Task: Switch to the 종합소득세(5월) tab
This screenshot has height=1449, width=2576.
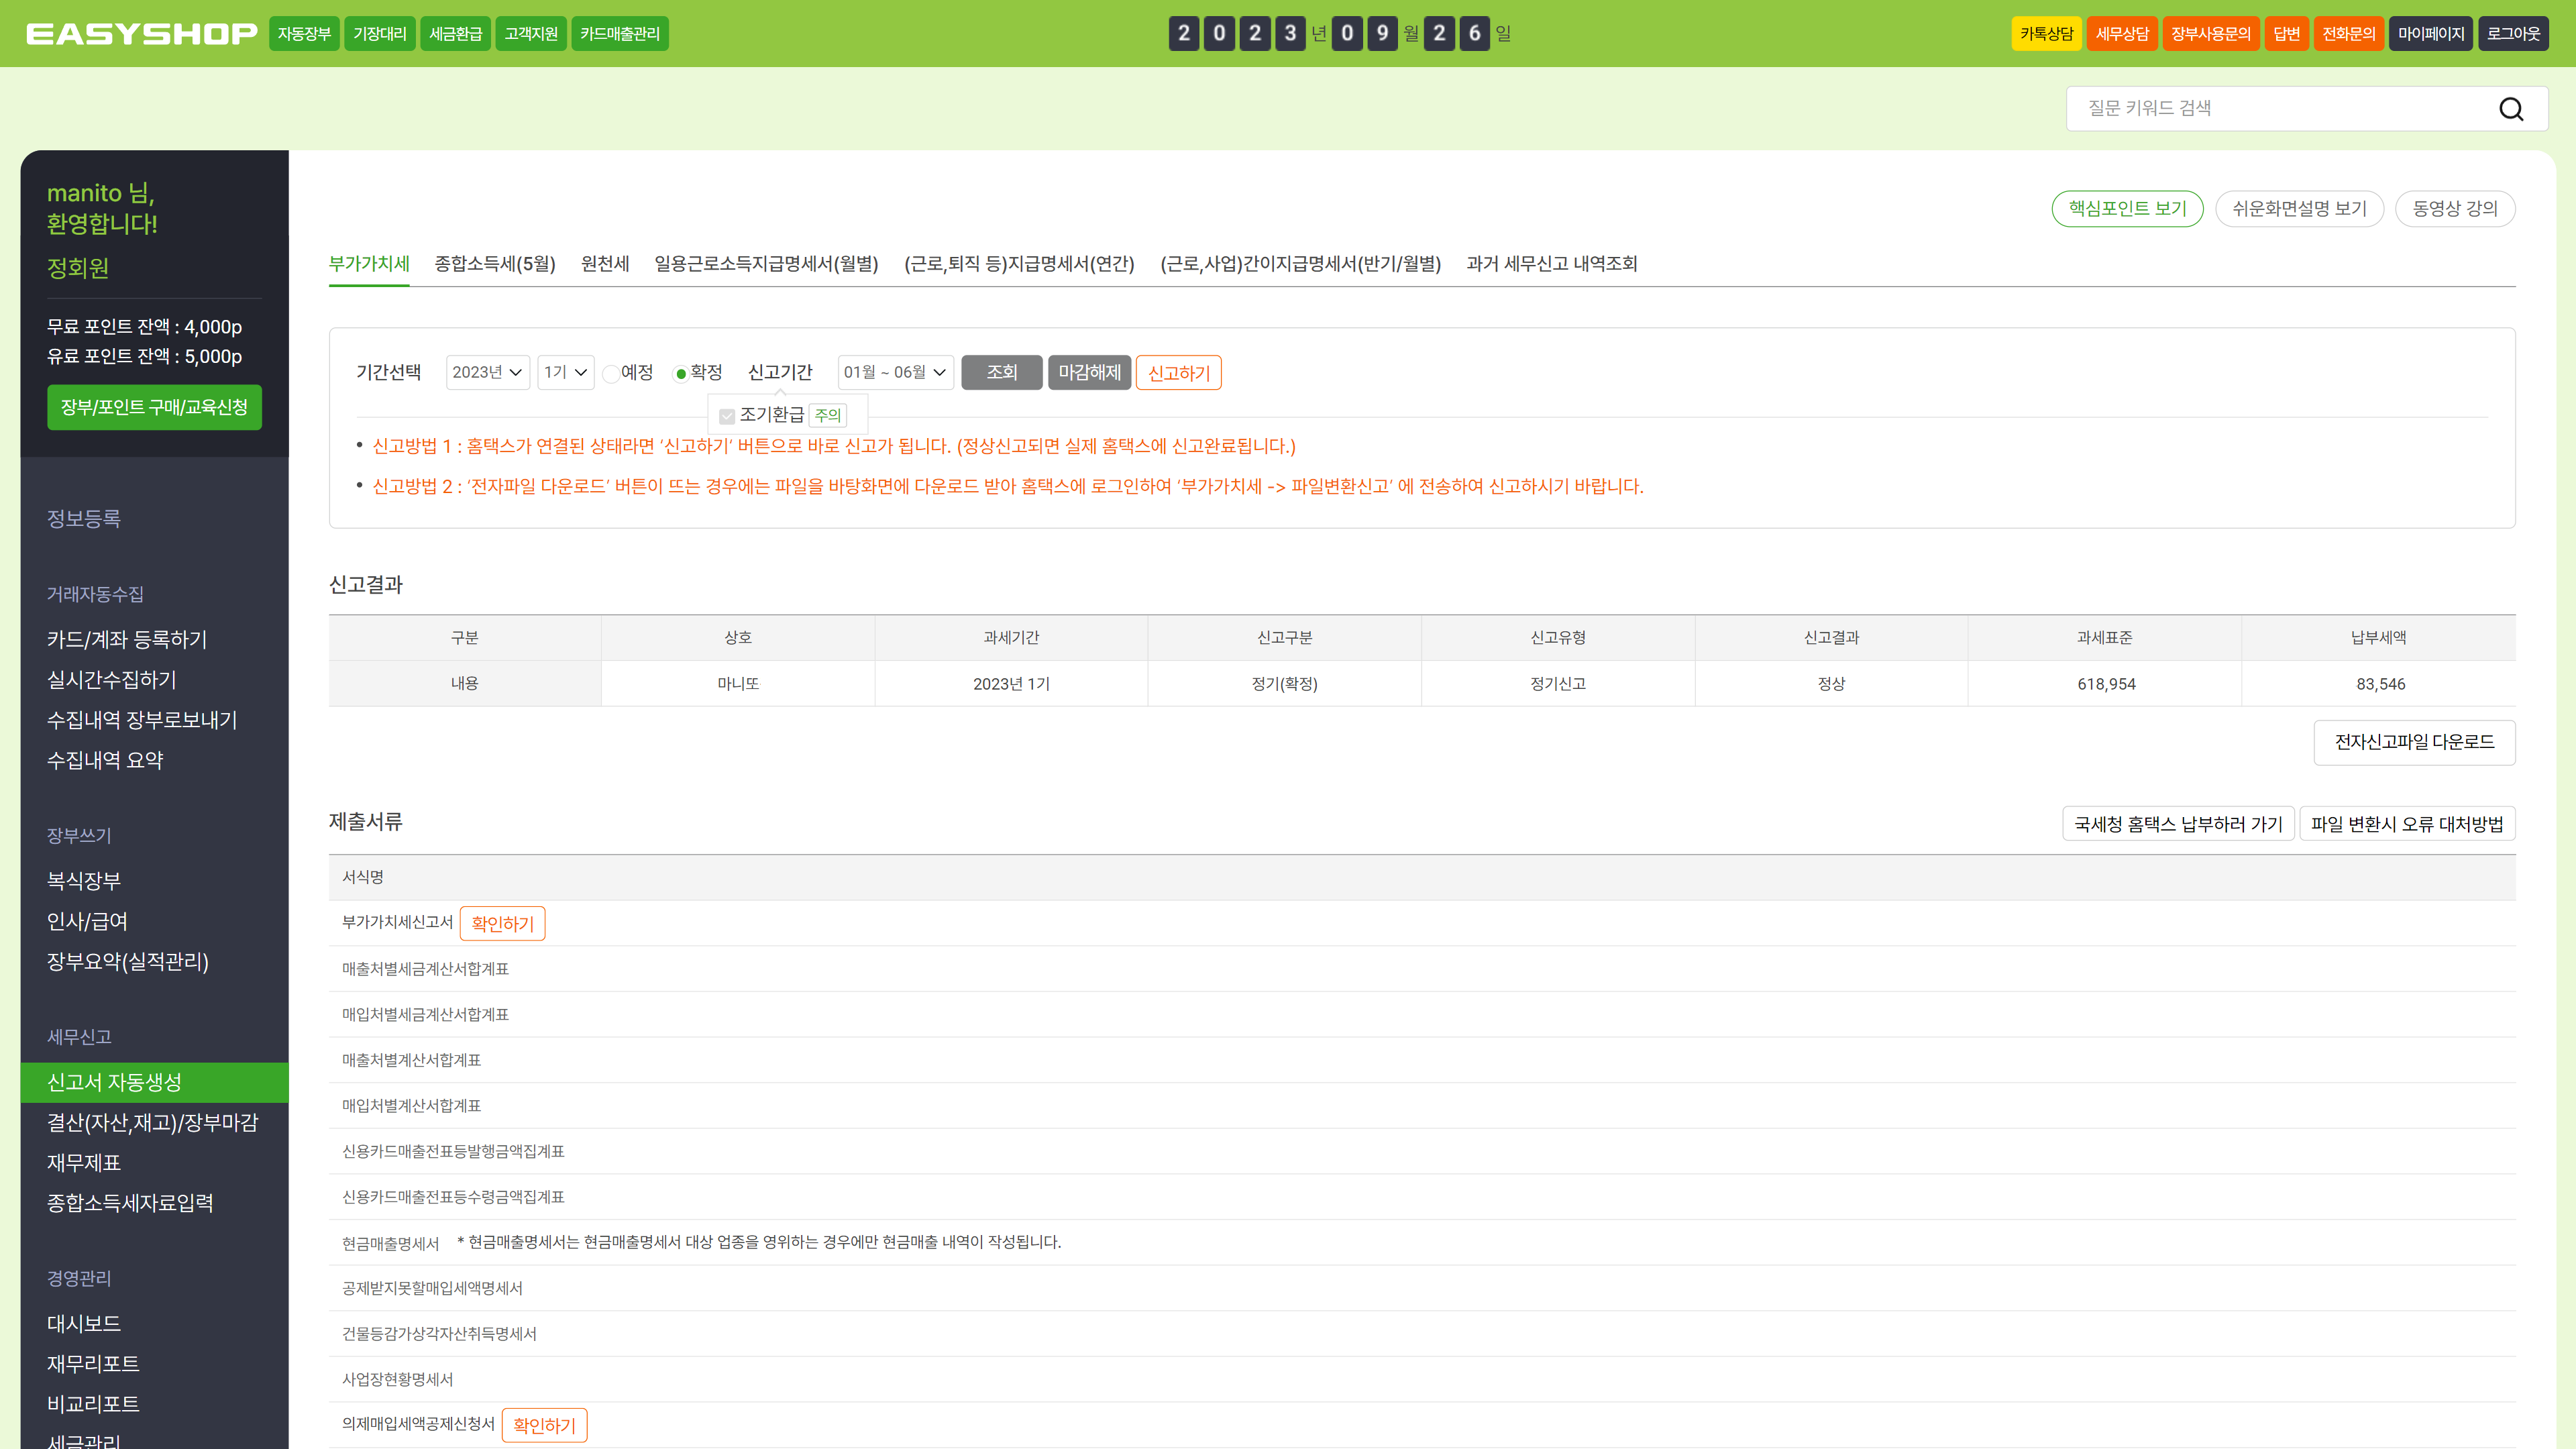Action: pyautogui.click(x=495, y=264)
